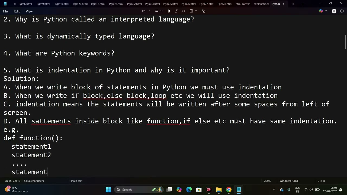Open Microsoft Edge from the taskbar

pyautogui.click(x=189, y=190)
